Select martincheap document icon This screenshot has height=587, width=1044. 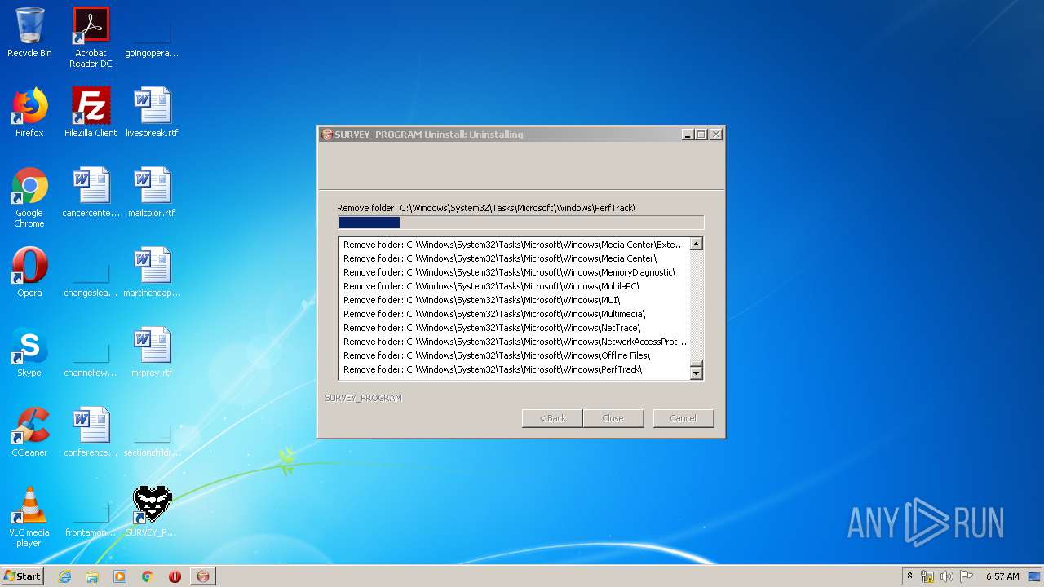pyautogui.click(x=152, y=272)
